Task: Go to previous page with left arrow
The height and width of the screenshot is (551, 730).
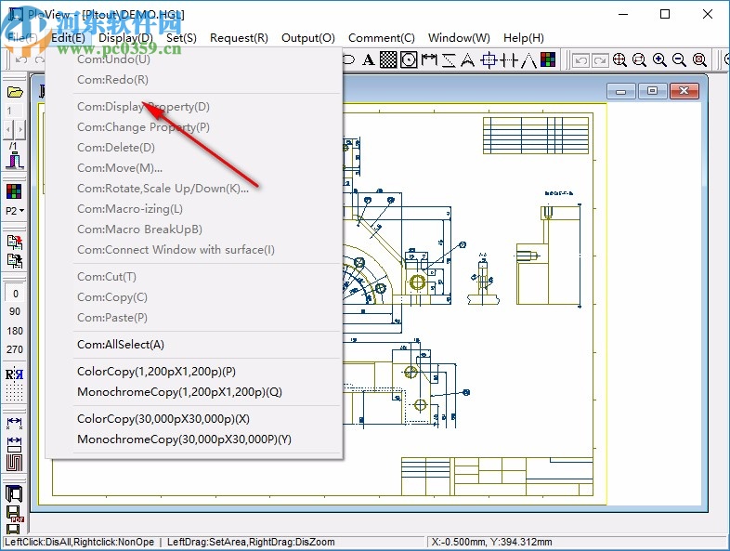Action: (x=9, y=129)
